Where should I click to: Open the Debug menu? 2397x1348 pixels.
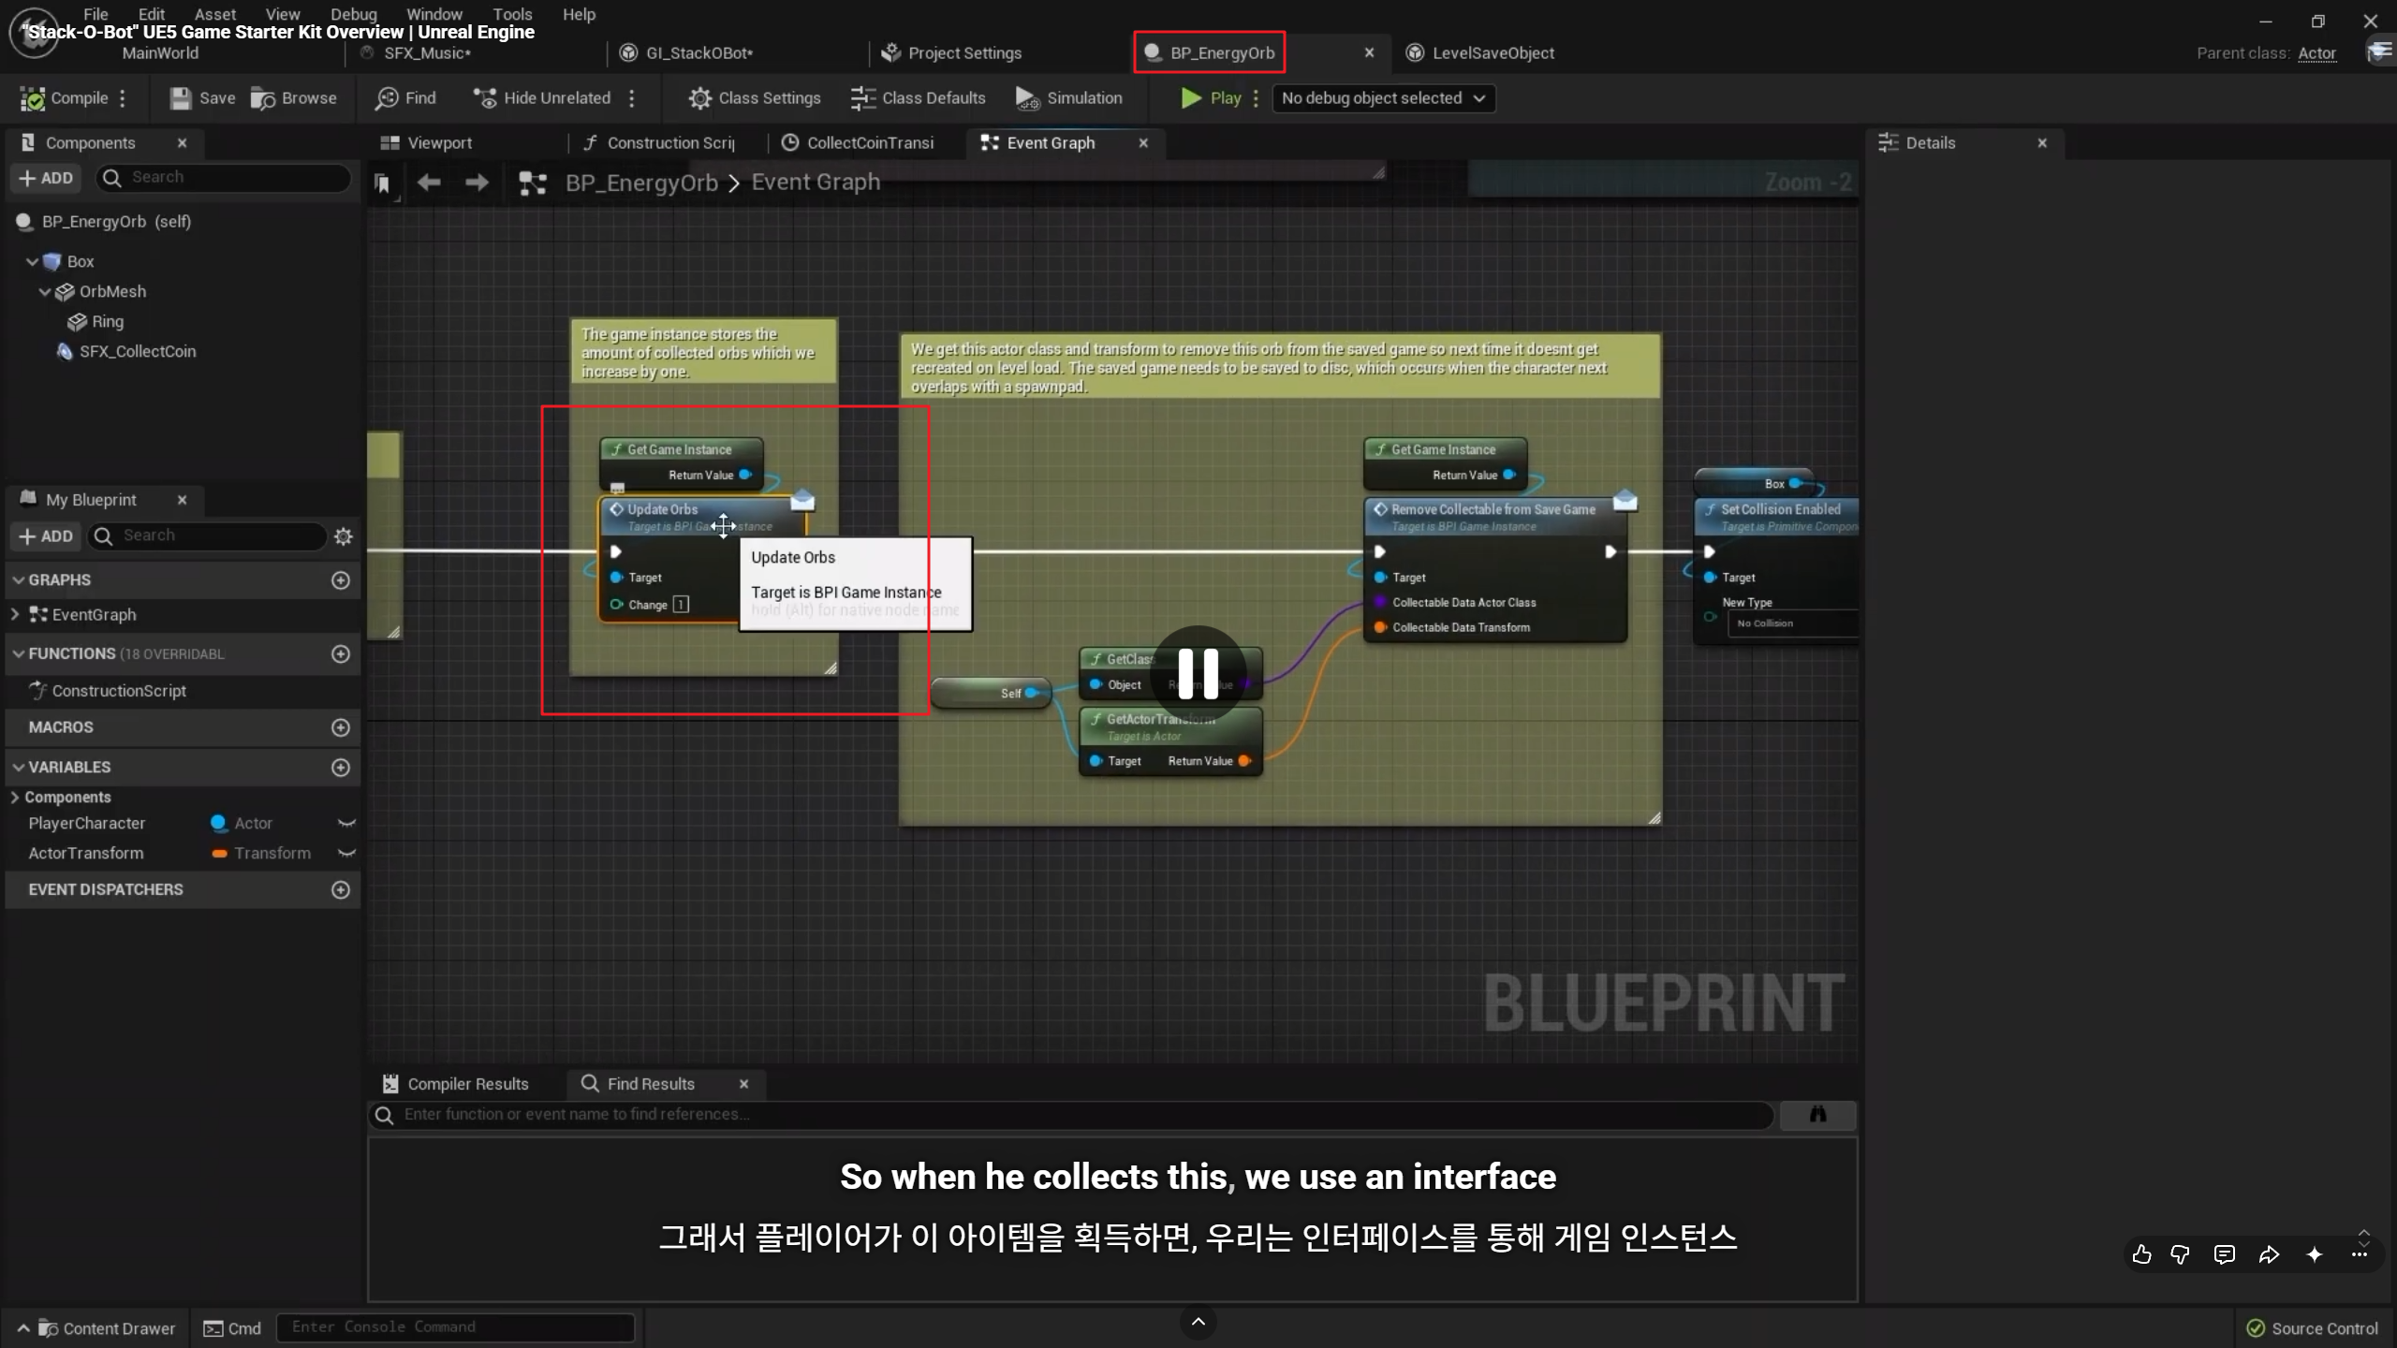(x=354, y=14)
